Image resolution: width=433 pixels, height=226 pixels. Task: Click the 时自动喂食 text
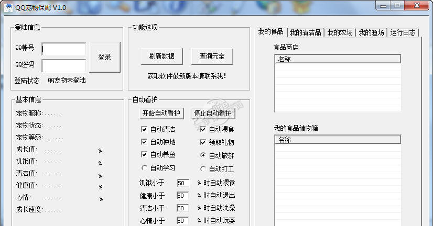[x=219, y=183]
